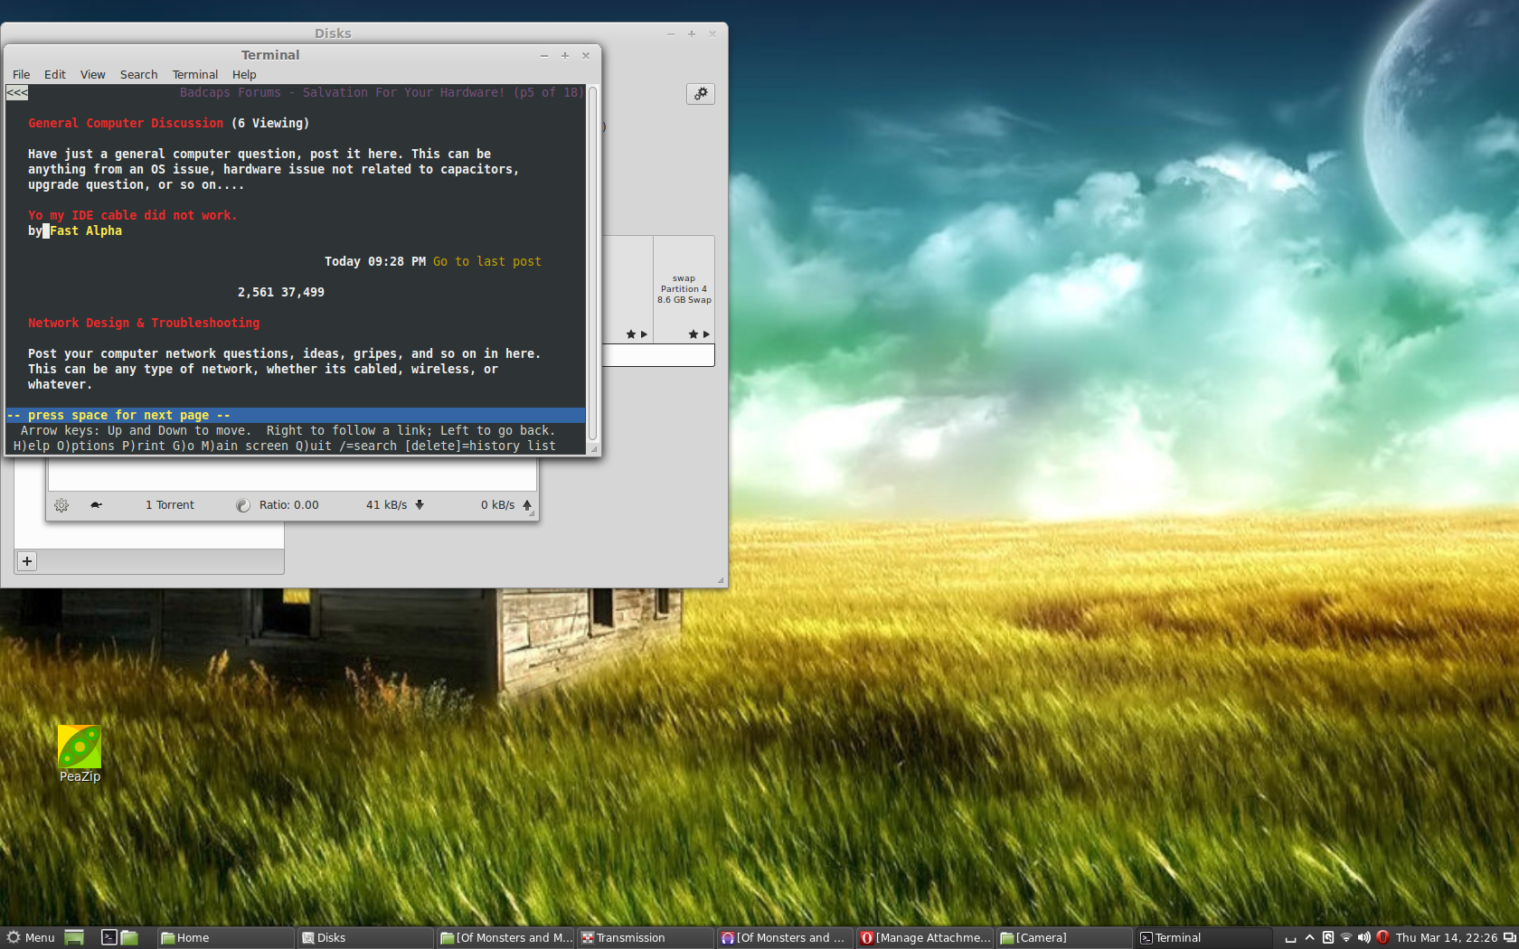Click the Fast Alpha user link

tap(86, 230)
